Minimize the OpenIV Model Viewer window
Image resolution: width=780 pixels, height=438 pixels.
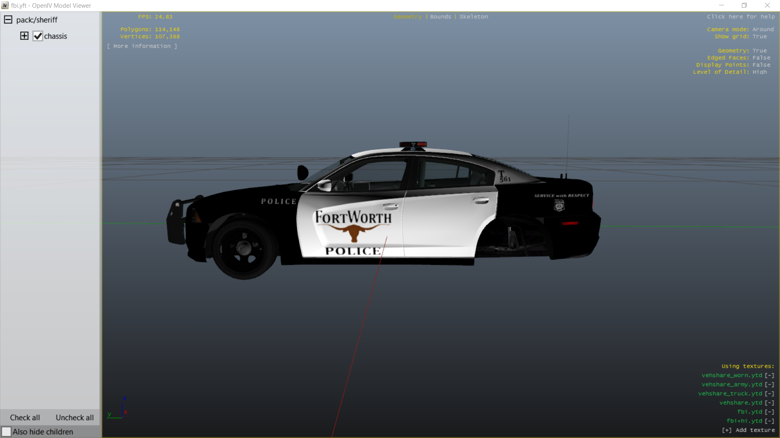pos(721,5)
